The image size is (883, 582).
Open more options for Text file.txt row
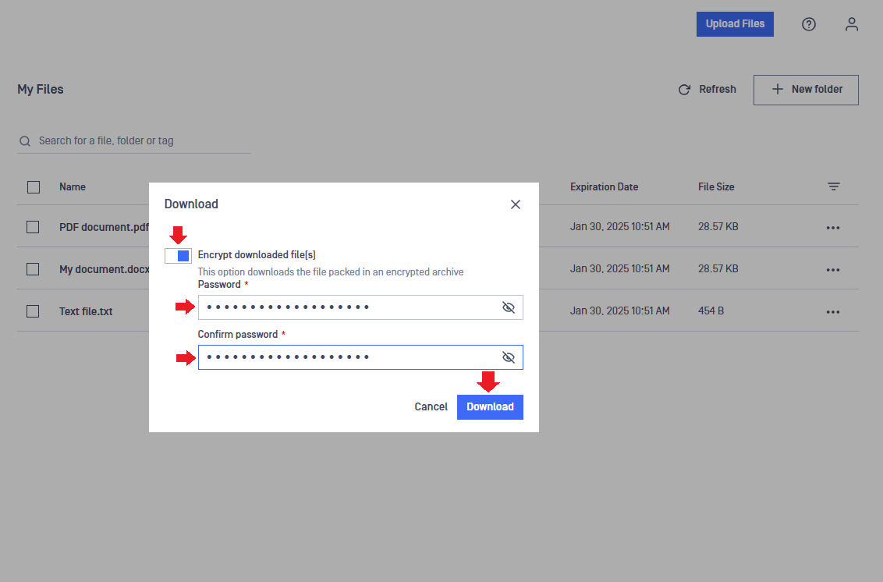833,312
